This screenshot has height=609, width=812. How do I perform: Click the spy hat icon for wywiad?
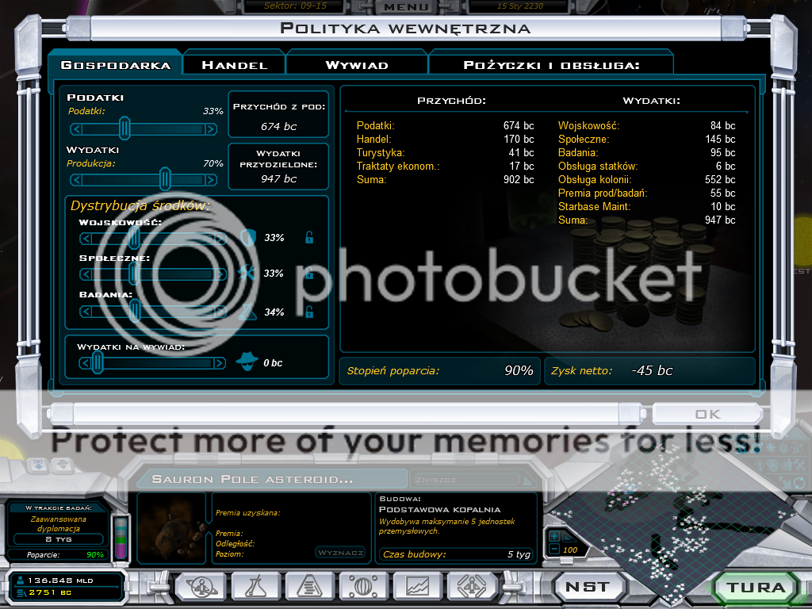click(247, 361)
